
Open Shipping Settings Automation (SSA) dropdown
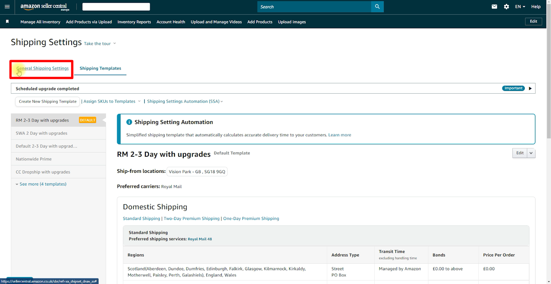tap(185, 102)
